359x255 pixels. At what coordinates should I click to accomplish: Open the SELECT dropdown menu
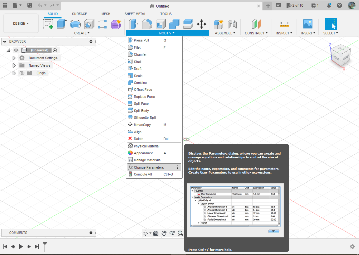click(x=331, y=33)
